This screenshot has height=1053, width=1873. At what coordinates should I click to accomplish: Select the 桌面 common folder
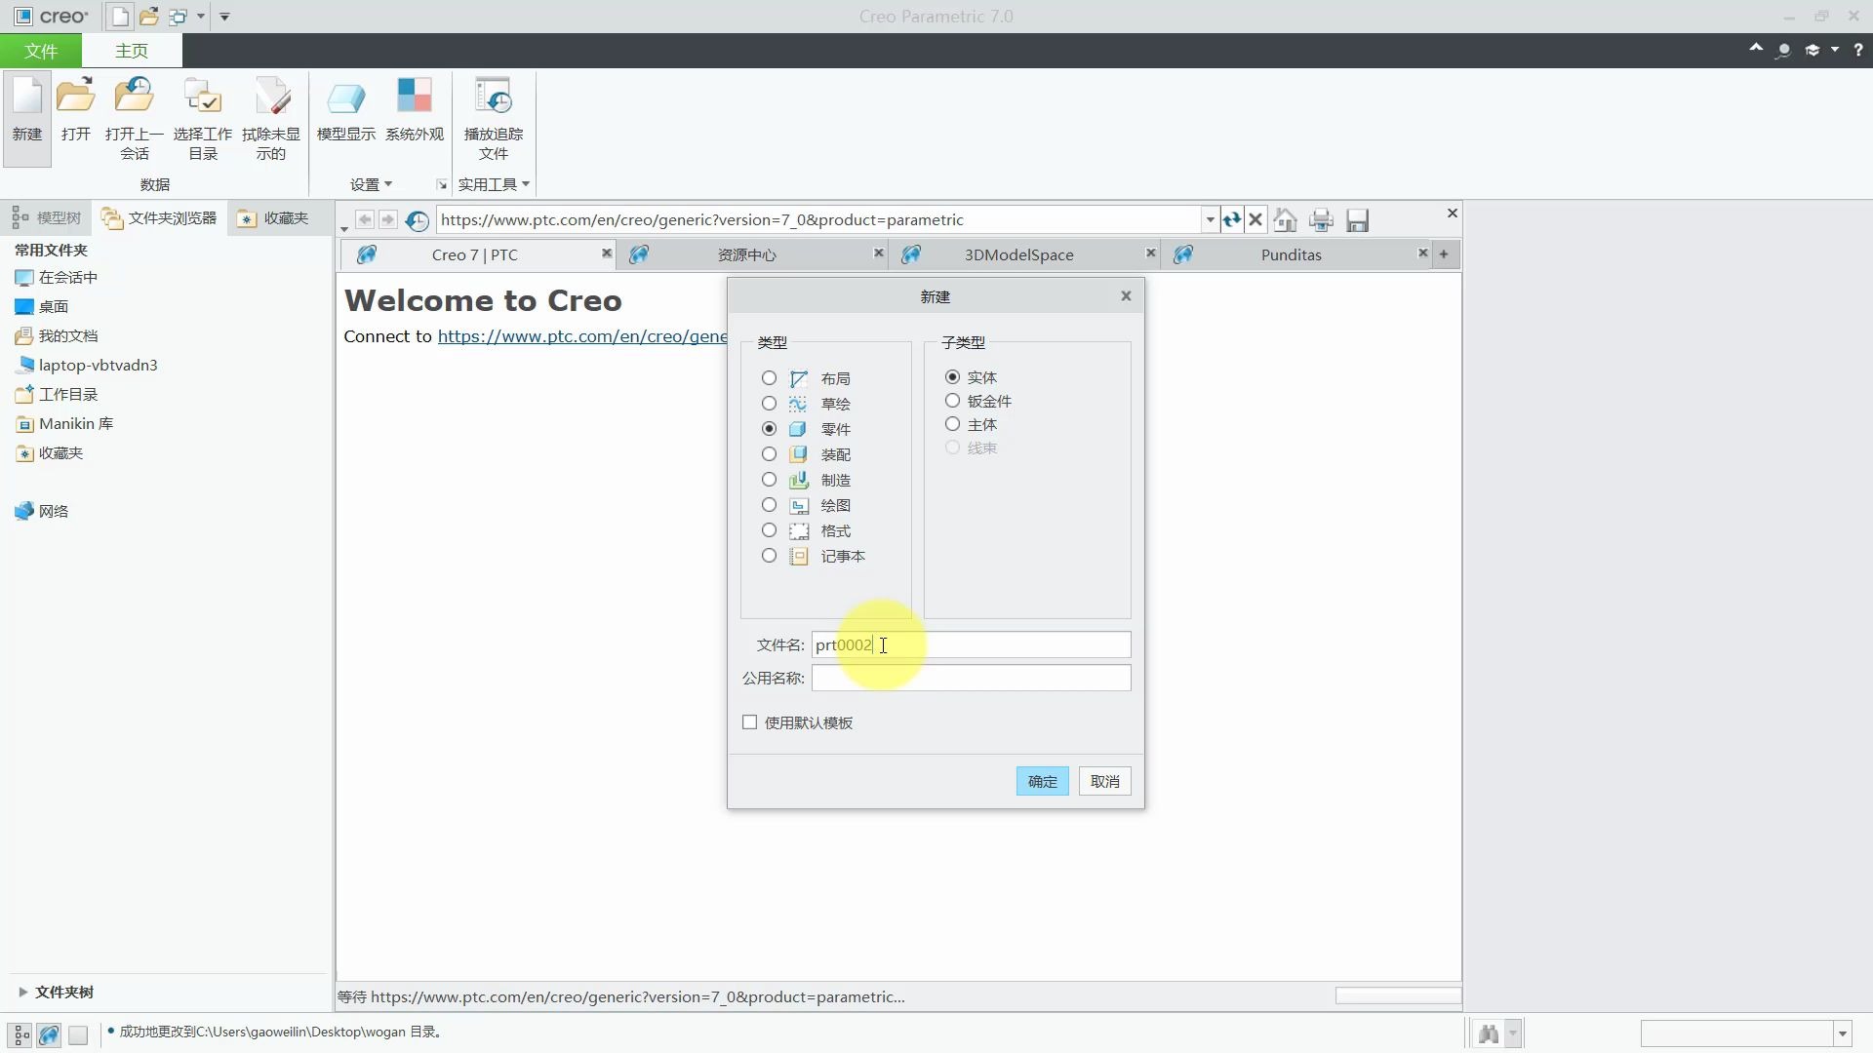(41, 307)
